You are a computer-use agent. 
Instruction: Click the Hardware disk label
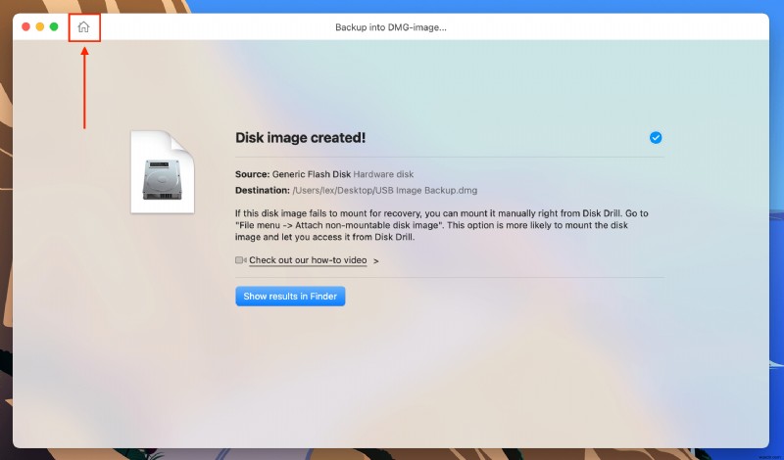[x=383, y=174]
